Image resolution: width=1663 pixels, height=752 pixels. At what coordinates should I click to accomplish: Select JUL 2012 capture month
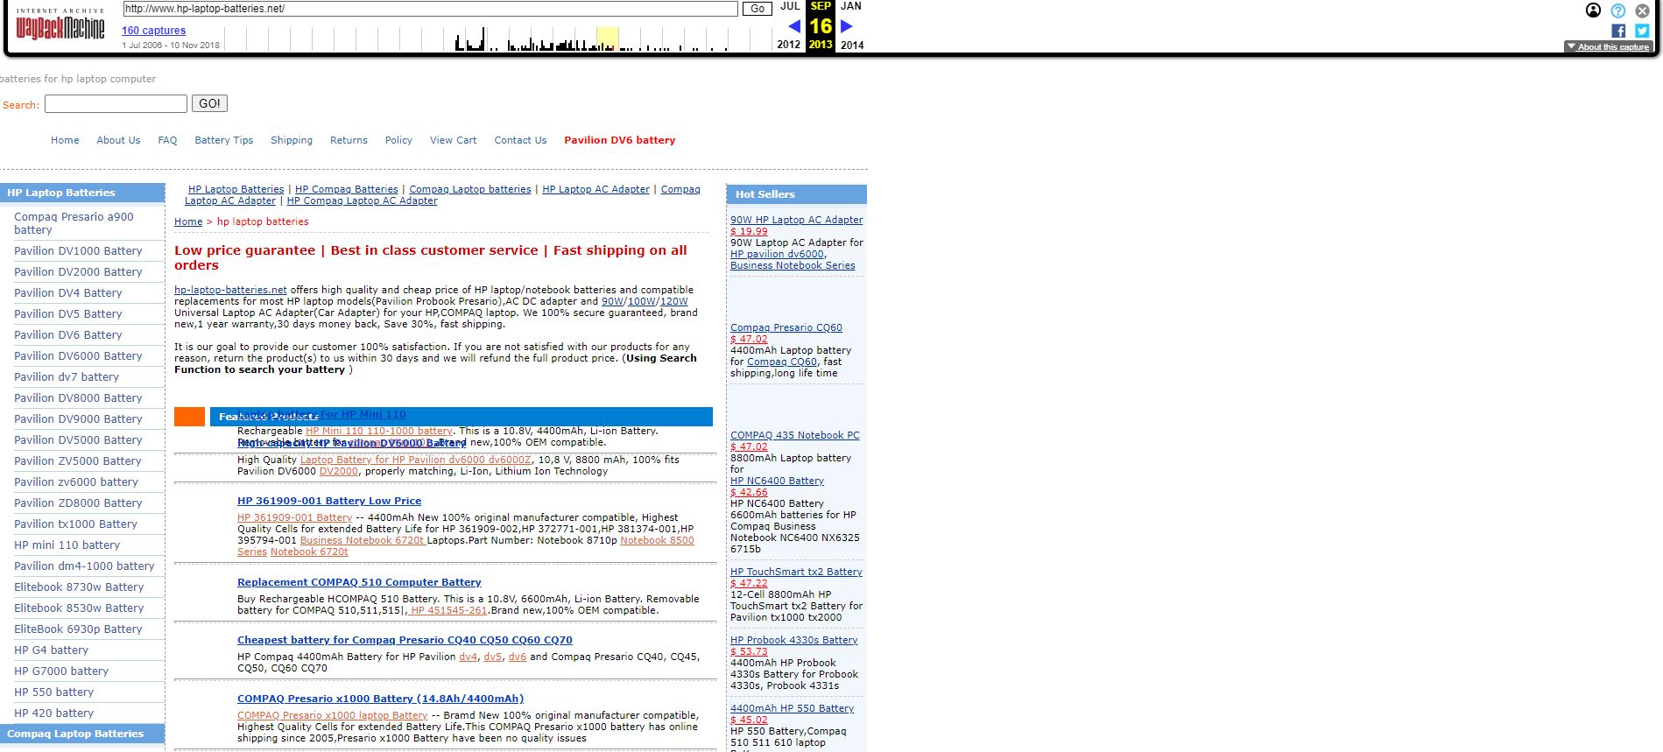pos(789,6)
